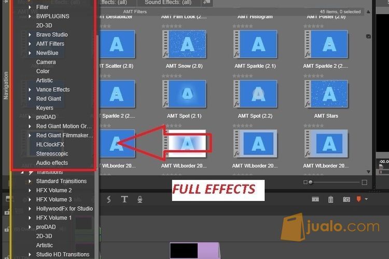The image size is (389, 259).
Task: Select the proDAD item above Red Giant Motion
Action: [x=46, y=117]
